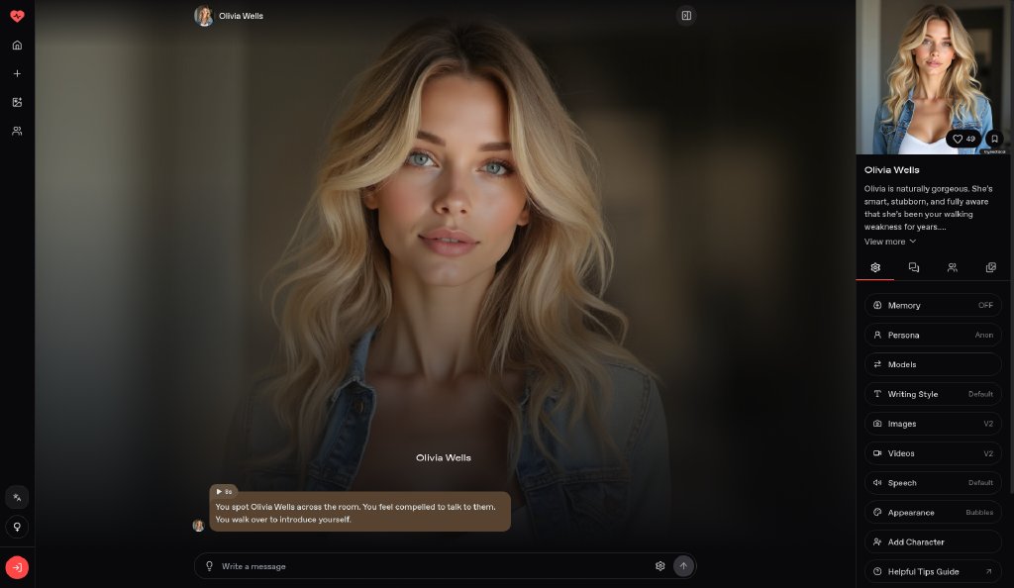The height and width of the screenshot is (588, 1014).
Task: Click the large Olivia Wells profile photo
Action: coord(933,77)
